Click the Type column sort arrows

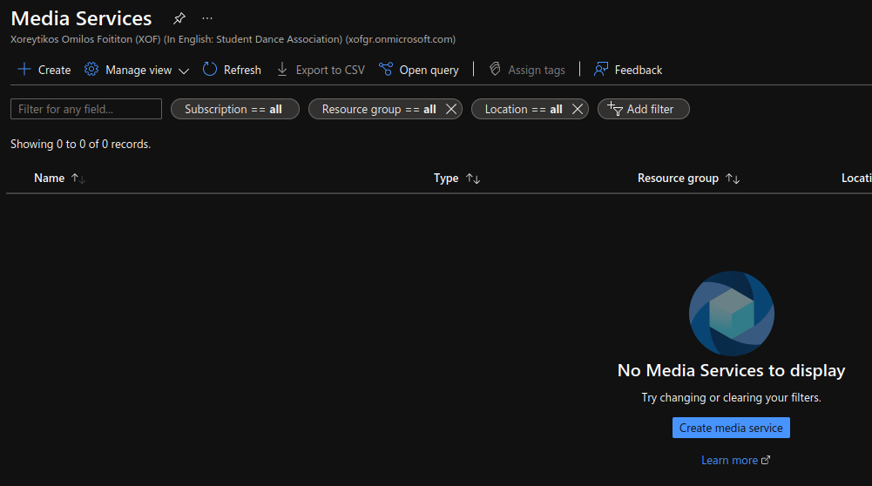click(473, 179)
